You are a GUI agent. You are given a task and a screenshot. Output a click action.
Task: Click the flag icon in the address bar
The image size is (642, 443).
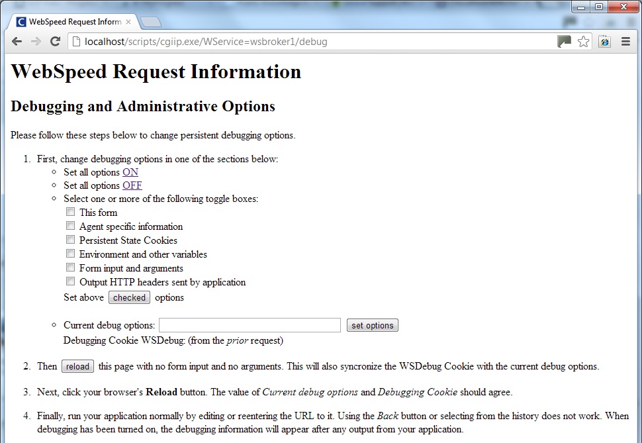click(564, 41)
